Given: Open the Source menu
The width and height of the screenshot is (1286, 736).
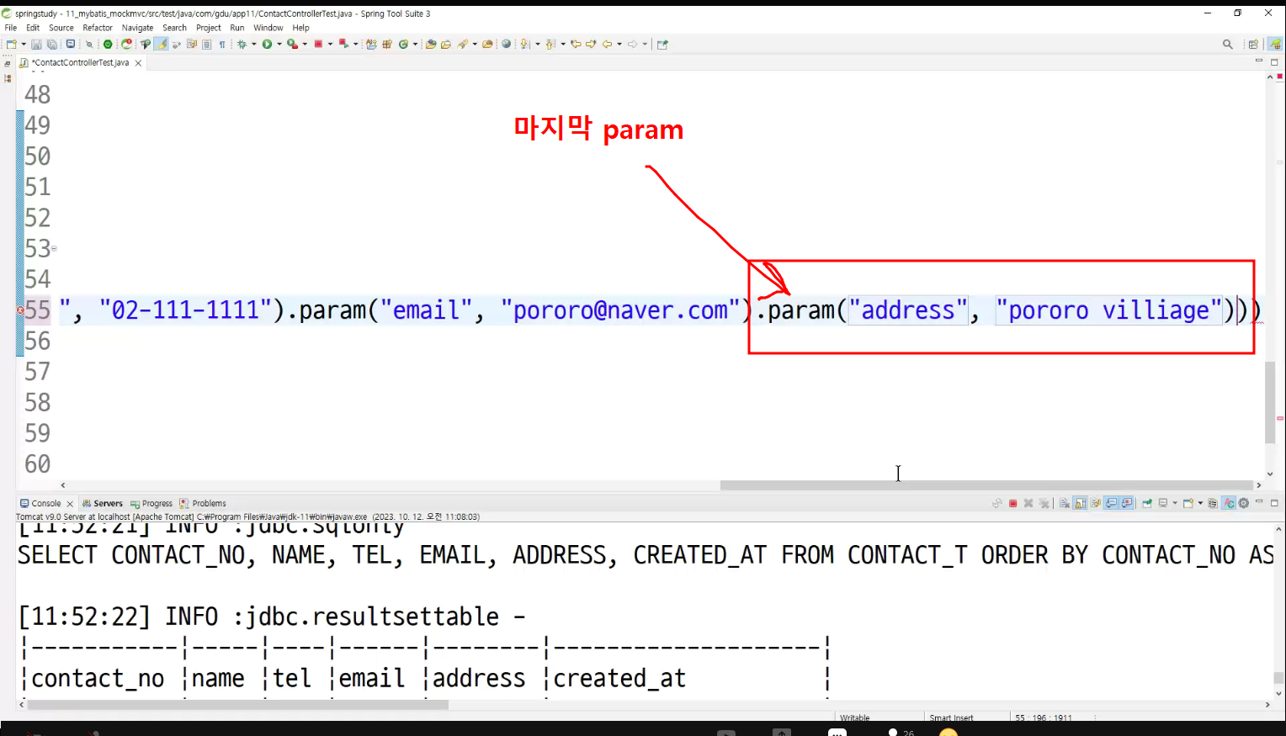Looking at the screenshot, I should coord(61,28).
